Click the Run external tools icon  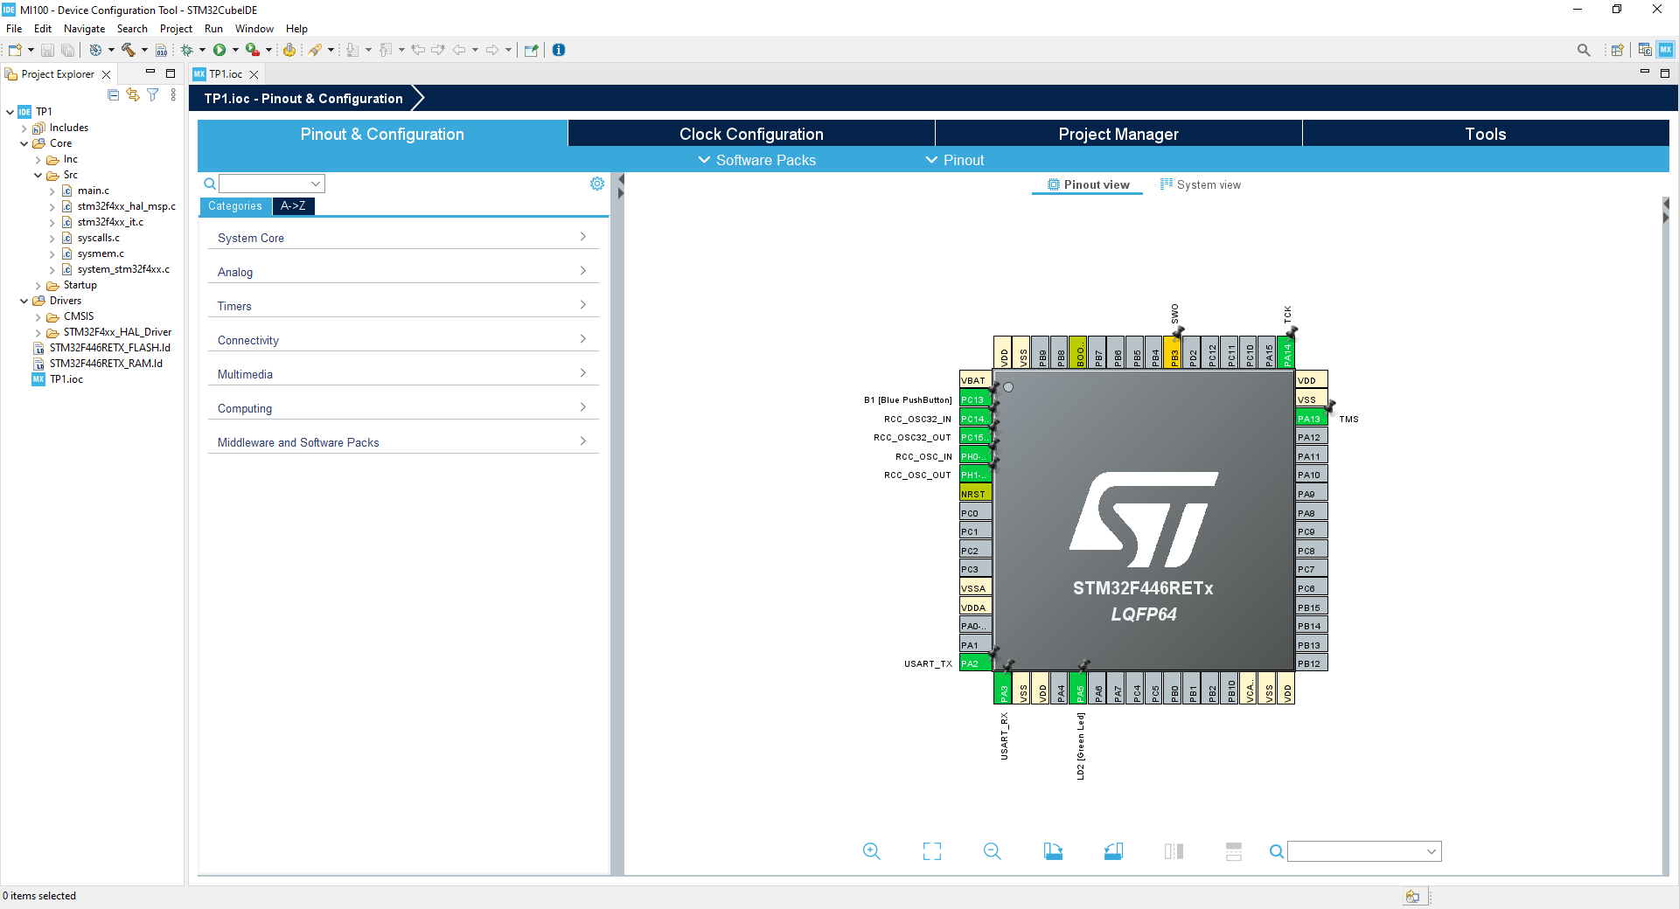point(252,50)
